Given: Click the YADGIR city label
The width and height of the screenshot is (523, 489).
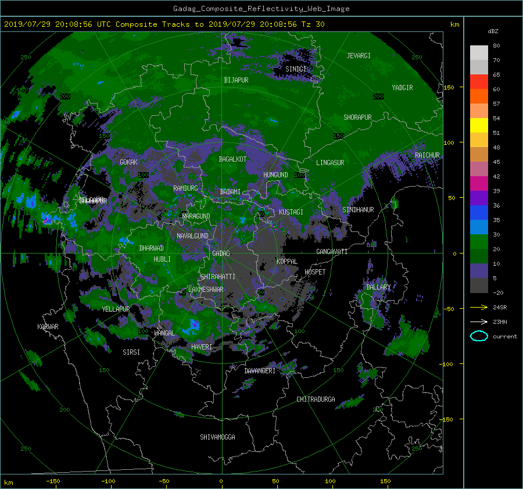Looking at the screenshot, I should tap(402, 88).
